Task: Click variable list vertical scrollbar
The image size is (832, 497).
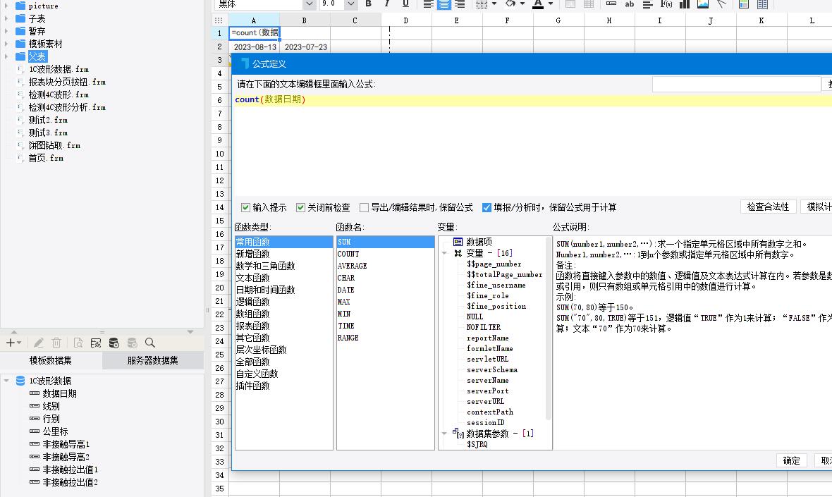Action: coord(549,329)
